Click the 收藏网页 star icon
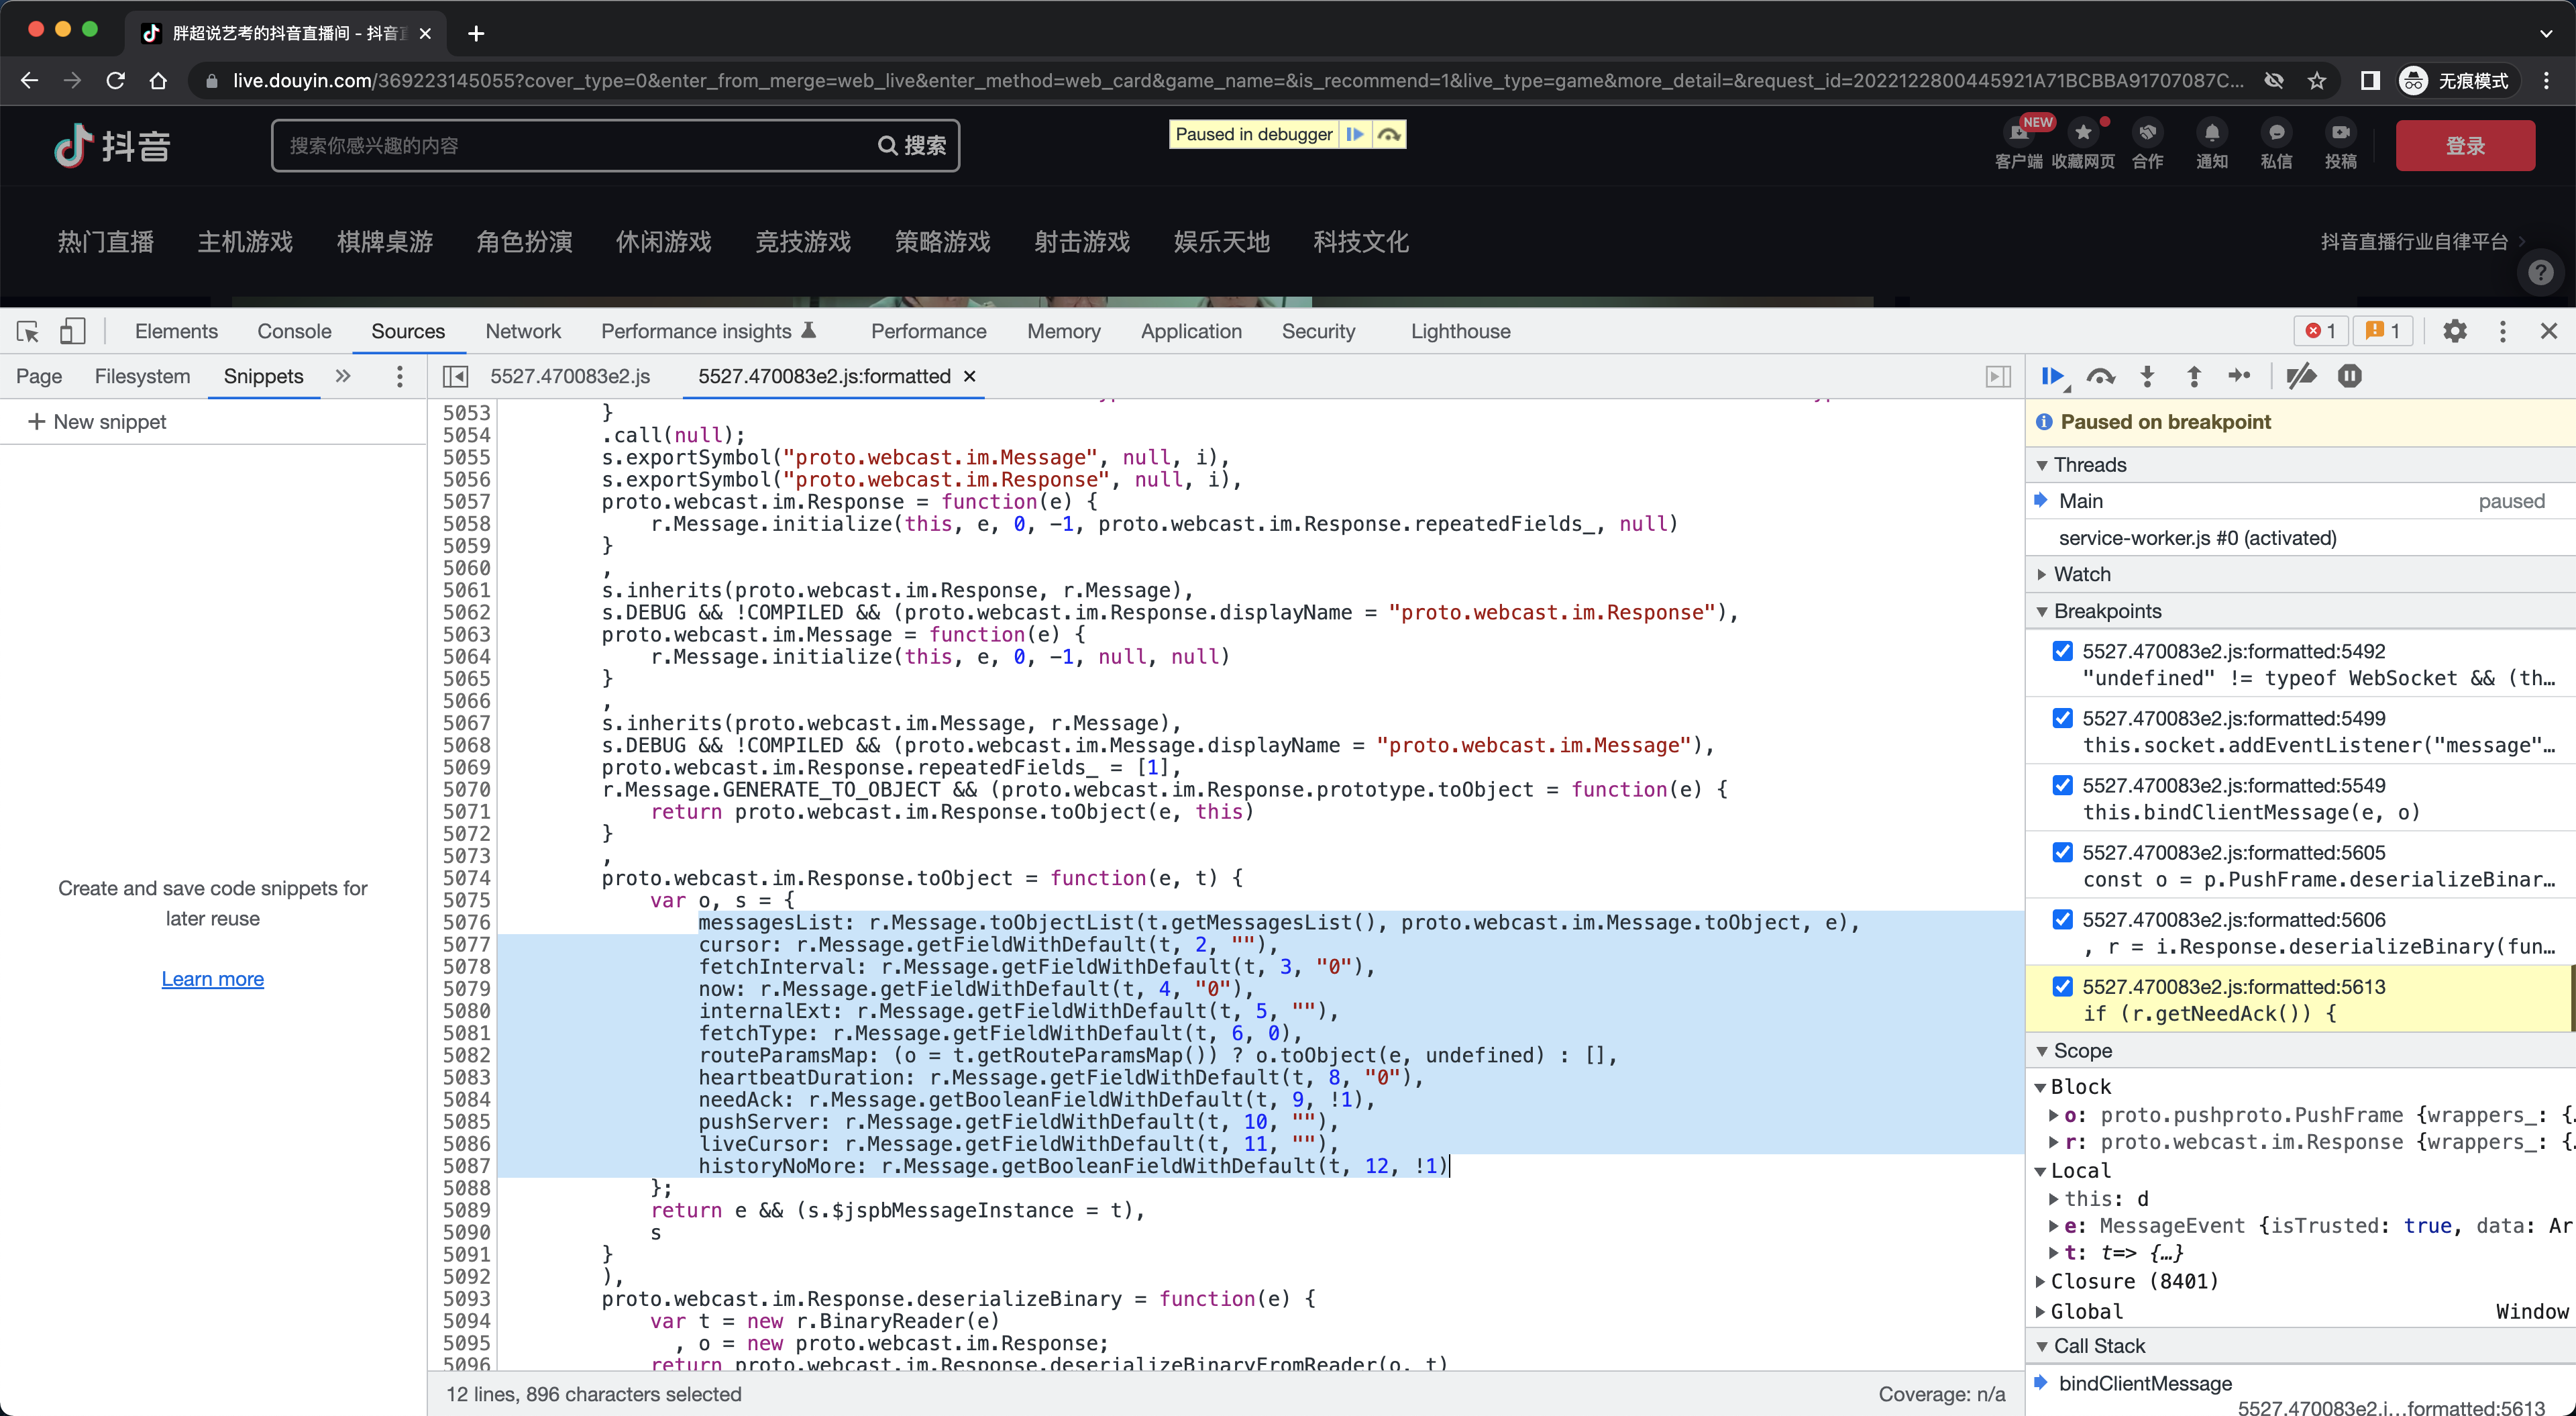The height and width of the screenshot is (1416, 2576). pos(2083,132)
